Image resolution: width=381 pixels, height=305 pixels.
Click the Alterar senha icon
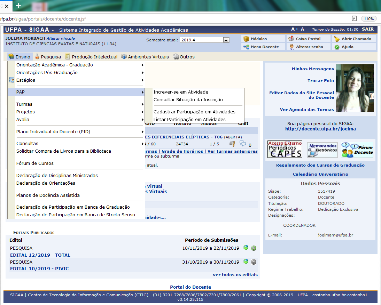[x=291, y=47]
